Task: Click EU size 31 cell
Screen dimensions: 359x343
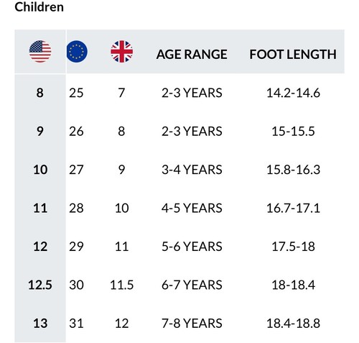Action: pos(76,323)
